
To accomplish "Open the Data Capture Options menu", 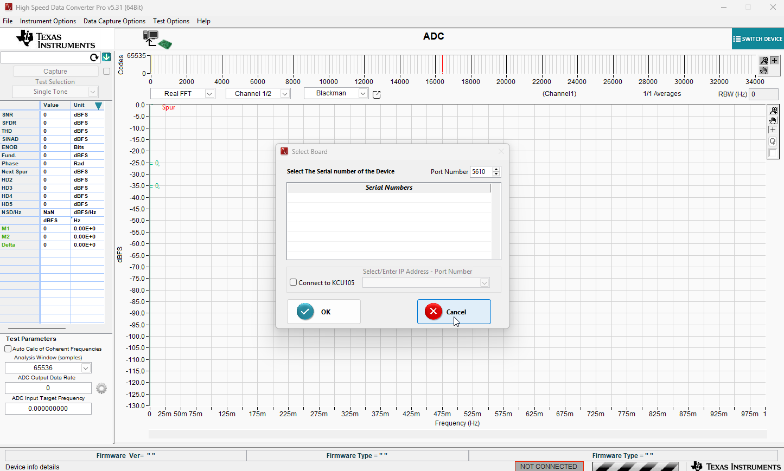I will [x=114, y=21].
